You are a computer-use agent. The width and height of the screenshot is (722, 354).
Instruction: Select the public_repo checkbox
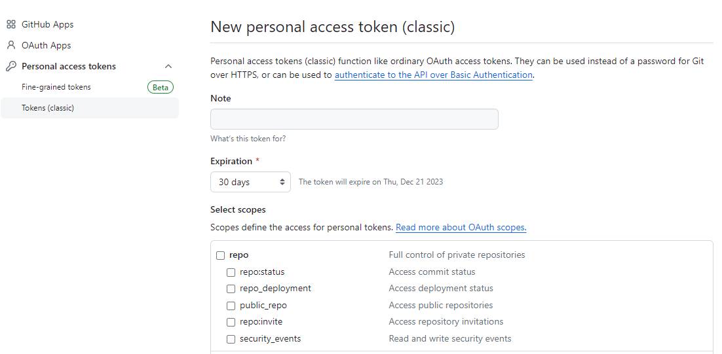click(231, 306)
